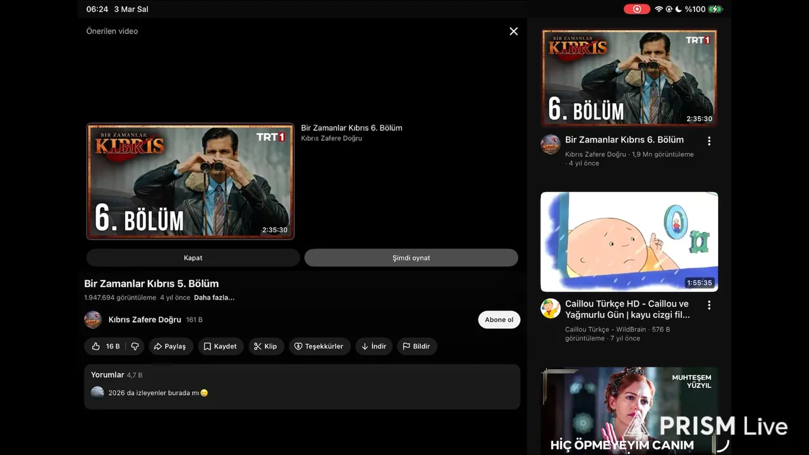Open more options for 6. Bölüm sidebar video
This screenshot has width=809, height=455.
click(x=709, y=141)
